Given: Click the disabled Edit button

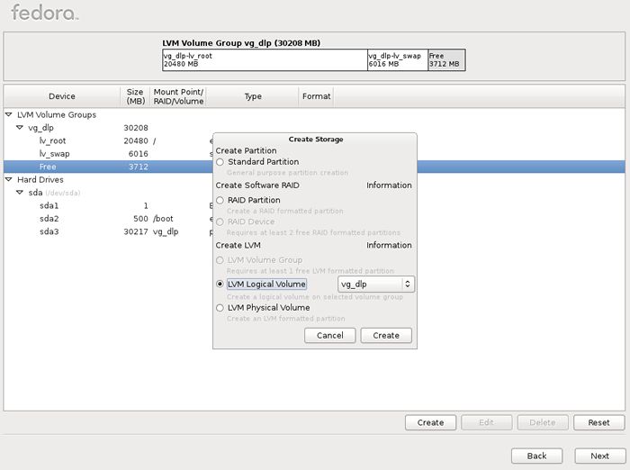Looking at the screenshot, I should pos(486,422).
